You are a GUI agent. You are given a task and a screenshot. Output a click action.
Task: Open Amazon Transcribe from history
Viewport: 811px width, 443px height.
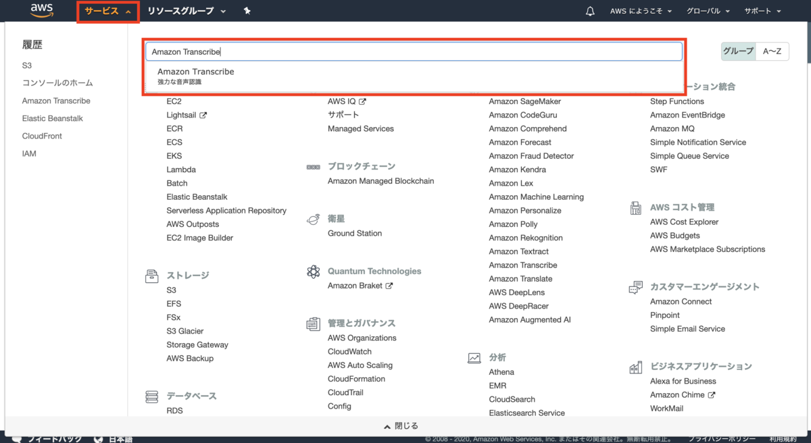56,101
